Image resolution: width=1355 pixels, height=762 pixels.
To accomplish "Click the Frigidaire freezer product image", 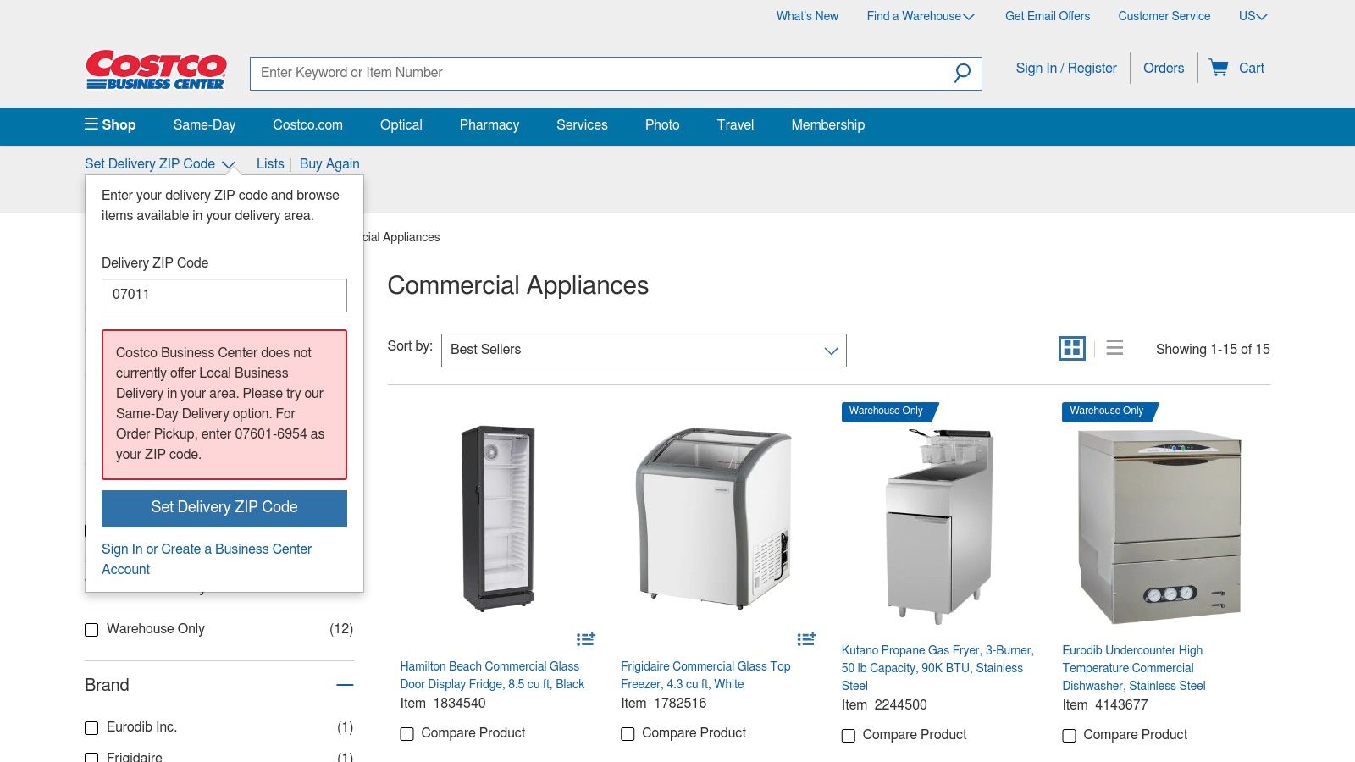I will coord(714,517).
